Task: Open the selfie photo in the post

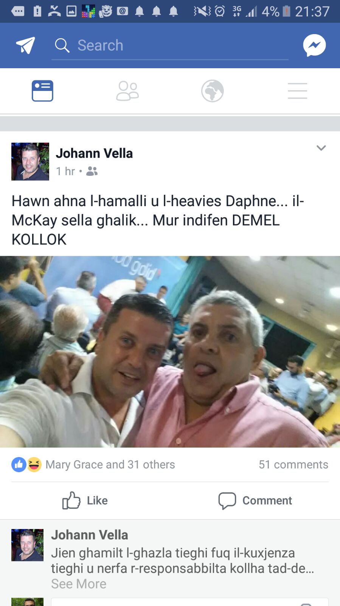Action: tap(170, 352)
